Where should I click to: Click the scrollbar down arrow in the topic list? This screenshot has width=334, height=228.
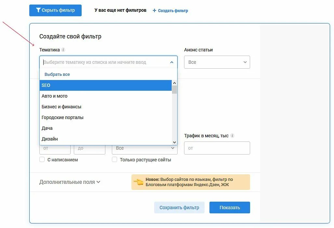pyautogui.click(x=174, y=142)
